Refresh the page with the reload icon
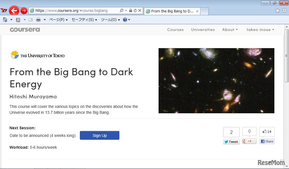Viewport: 289px width, 169px height. 135,11
